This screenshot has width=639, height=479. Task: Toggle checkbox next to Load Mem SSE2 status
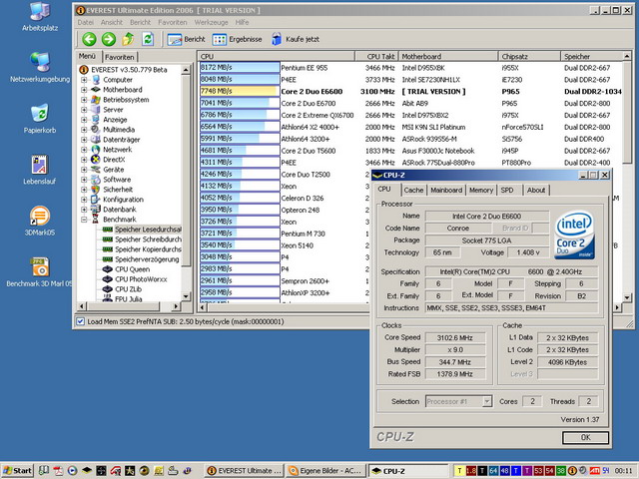(x=81, y=321)
